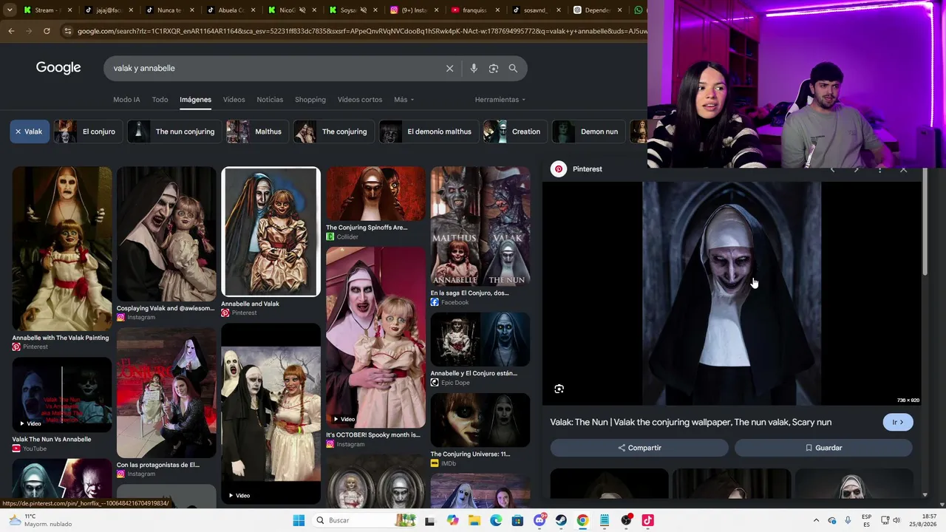Image resolution: width=946 pixels, height=532 pixels.
Task: Apply the El conjuro filter chip
Action: click(x=87, y=132)
